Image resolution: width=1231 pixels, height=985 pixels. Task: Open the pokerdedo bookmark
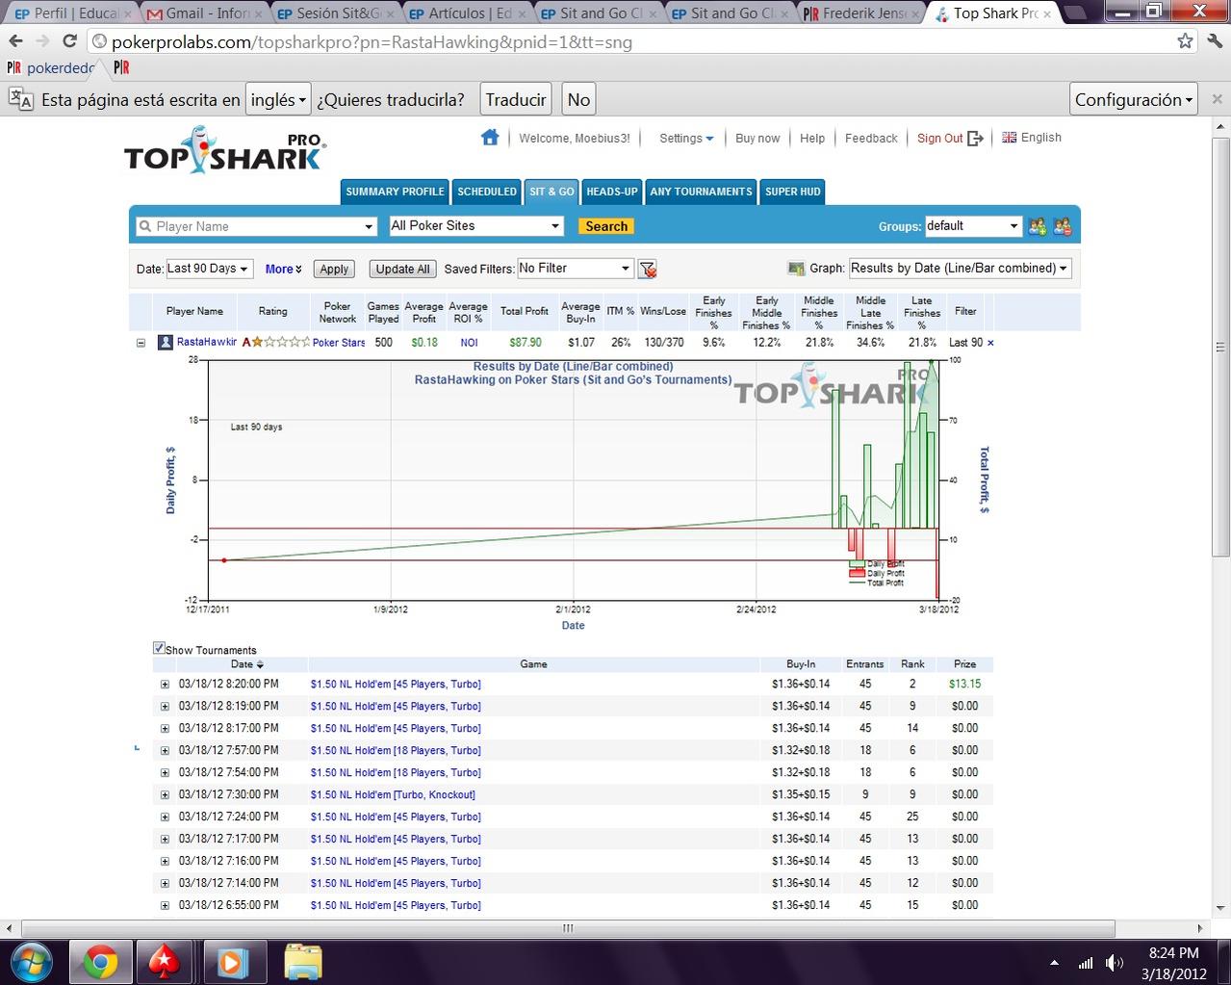[x=52, y=67]
